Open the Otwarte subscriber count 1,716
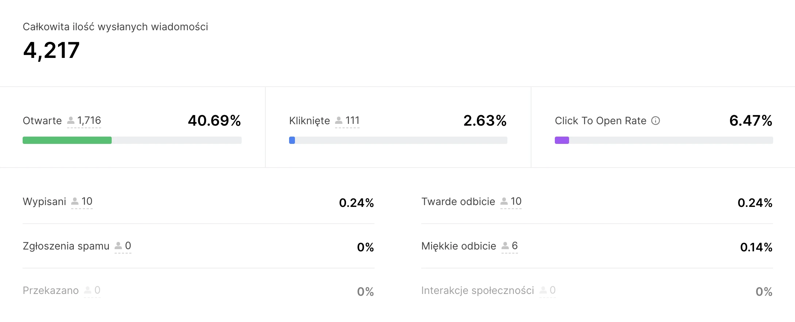The width and height of the screenshot is (795, 322). [x=89, y=121]
